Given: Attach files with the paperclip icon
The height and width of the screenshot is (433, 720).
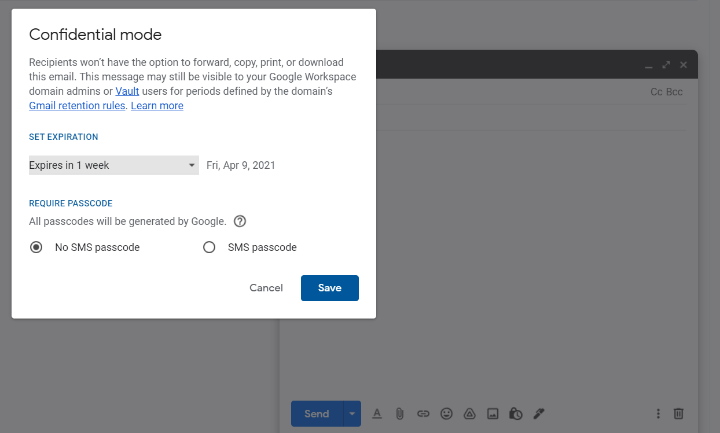Looking at the screenshot, I should tap(399, 413).
